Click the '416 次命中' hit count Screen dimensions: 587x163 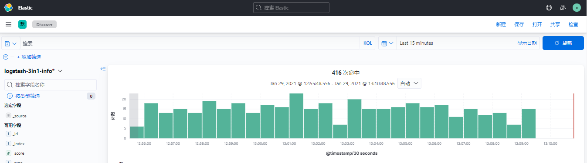click(x=346, y=73)
